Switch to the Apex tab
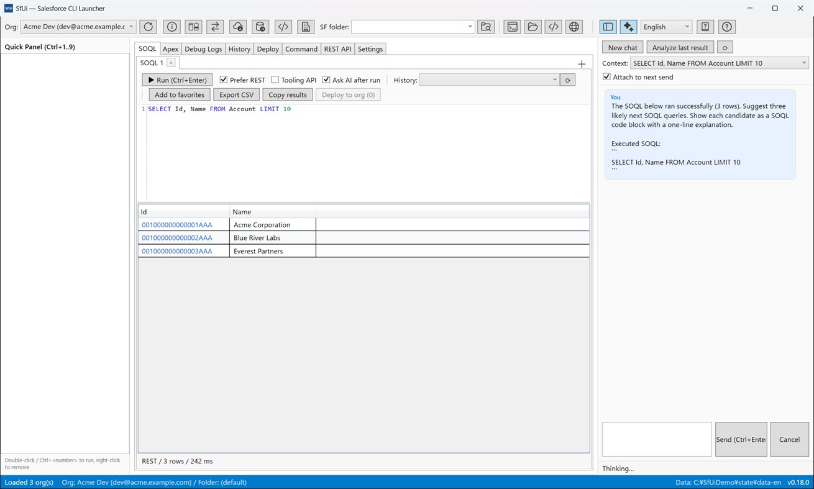Screen dimensions: 814x489 pyautogui.click(x=170, y=49)
